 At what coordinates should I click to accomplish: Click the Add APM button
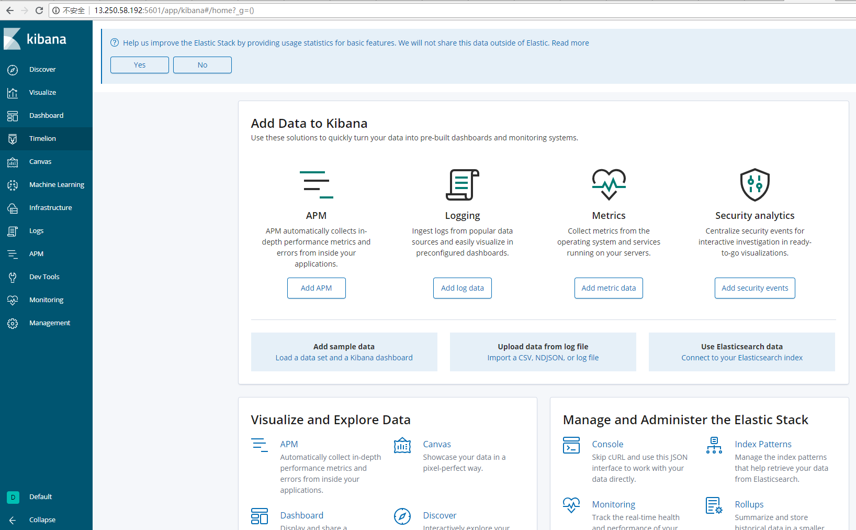point(317,288)
